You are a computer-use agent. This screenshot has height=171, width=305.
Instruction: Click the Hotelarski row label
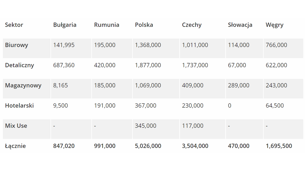coord(19,106)
